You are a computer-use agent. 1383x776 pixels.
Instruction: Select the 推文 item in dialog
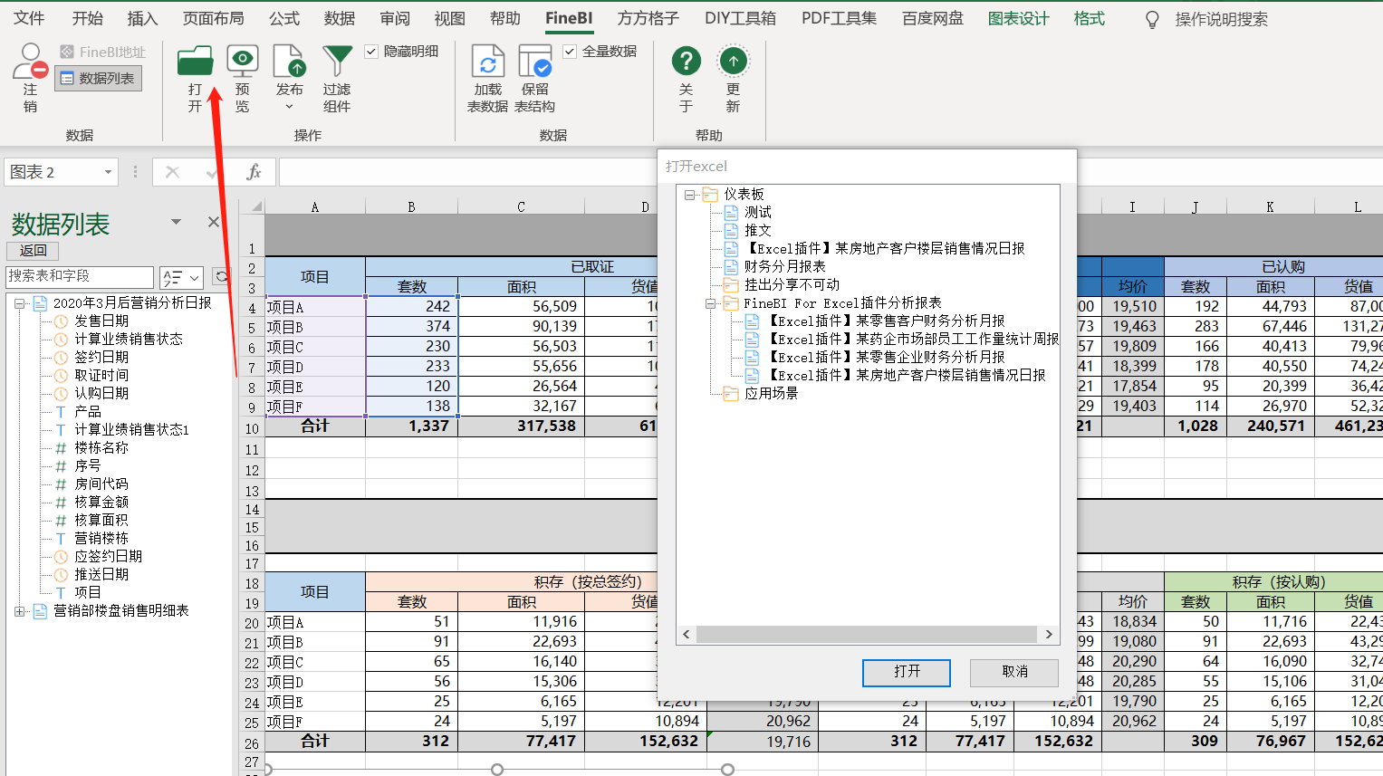758,231
